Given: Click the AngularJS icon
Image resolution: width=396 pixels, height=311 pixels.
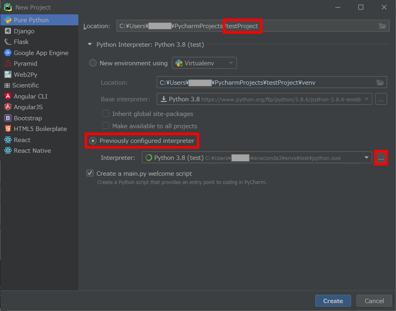Looking at the screenshot, I should pos(8,107).
